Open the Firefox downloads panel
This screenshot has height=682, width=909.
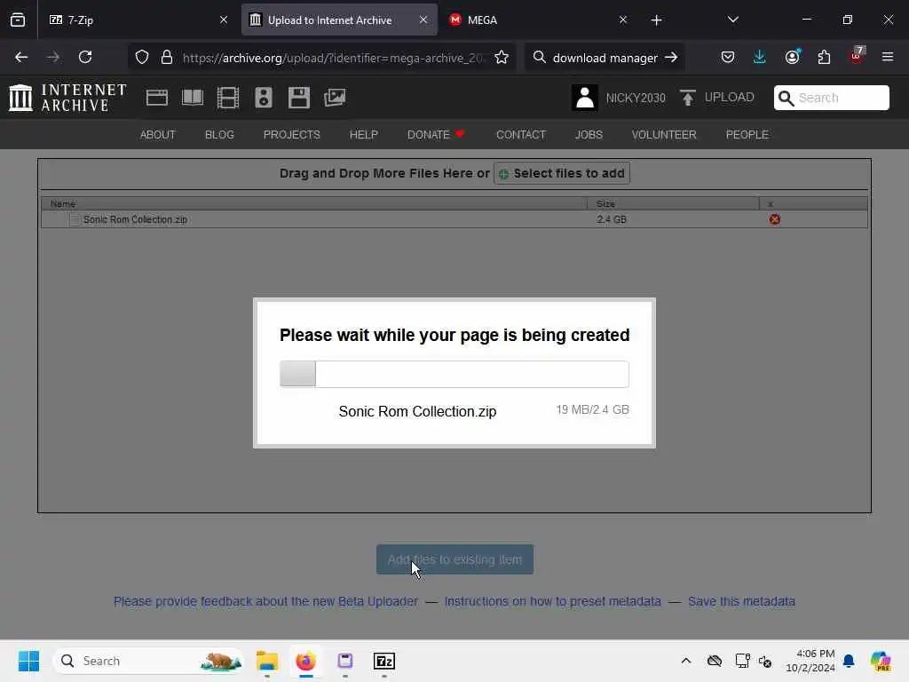760,57
